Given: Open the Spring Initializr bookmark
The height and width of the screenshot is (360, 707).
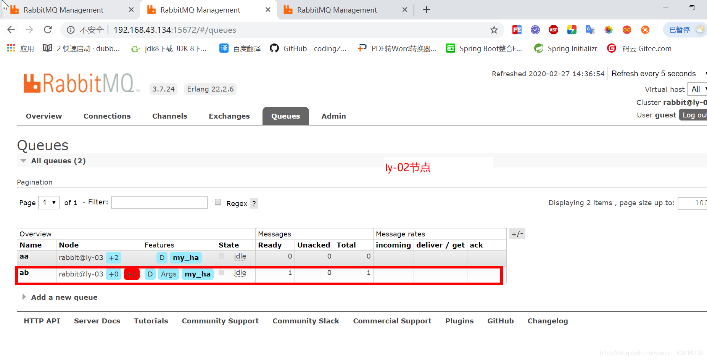Looking at the screenshot, I should [566, 48].
